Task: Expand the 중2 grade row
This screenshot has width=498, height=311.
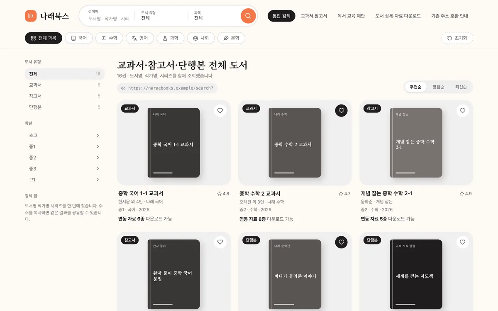Action: click(x=64, y=158)
